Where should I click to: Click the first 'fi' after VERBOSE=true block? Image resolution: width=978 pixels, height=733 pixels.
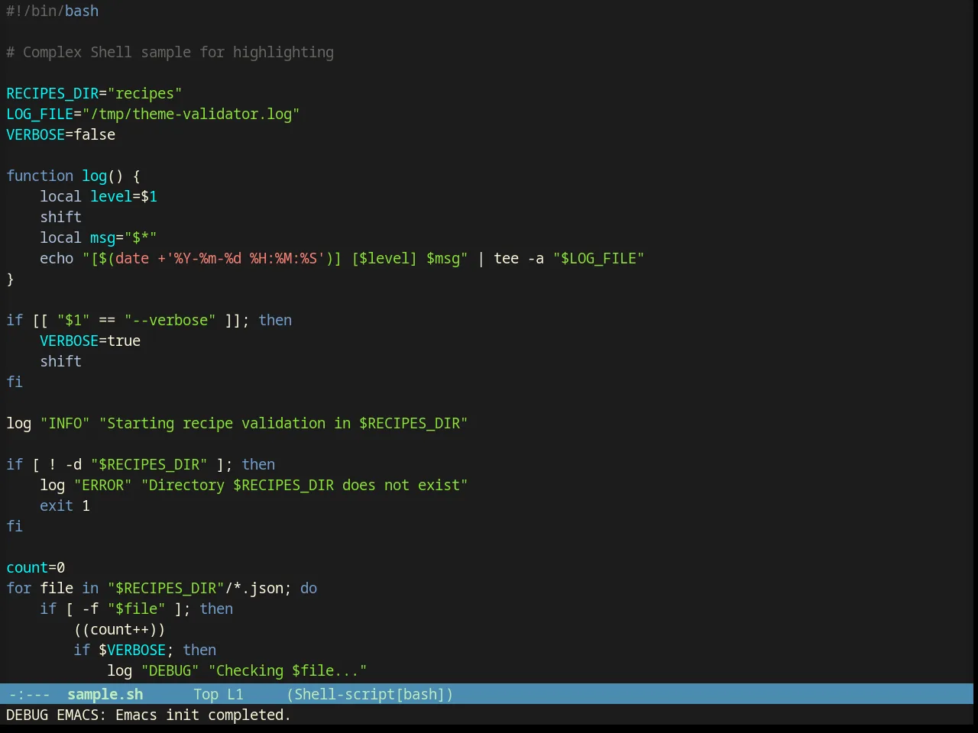[x=15, y=382]
